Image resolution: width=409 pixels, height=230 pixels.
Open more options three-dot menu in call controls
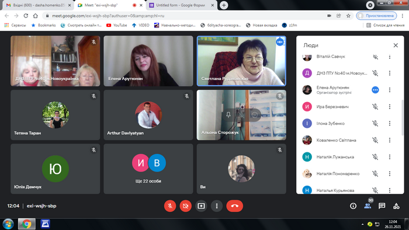(217, 206)
